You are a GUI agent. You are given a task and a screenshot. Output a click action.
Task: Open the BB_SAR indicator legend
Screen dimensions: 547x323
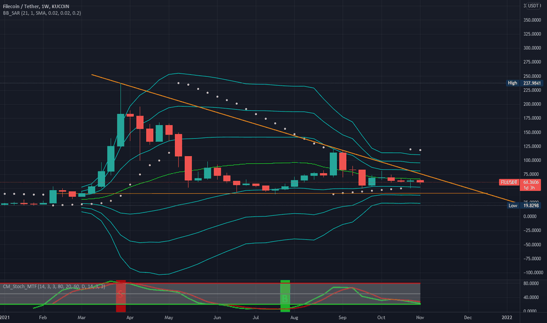coord(42,13)
